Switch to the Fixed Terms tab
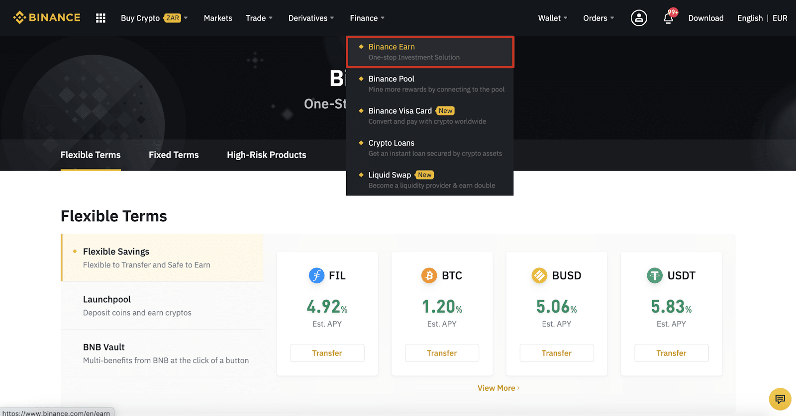Image resolution: width=796 pixels, height=416 pixels. click(x=174, y=155)
